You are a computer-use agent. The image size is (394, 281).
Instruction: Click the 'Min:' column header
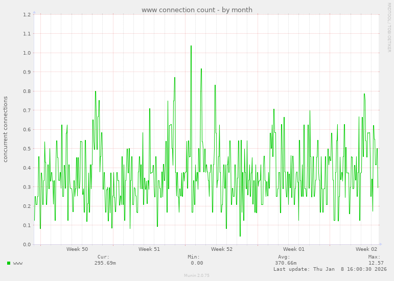pyautogui.click(x=194, y=257)
